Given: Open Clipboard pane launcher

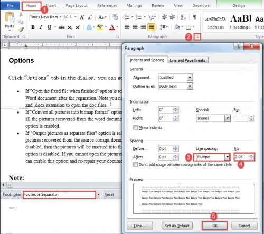Looking at the screenshot, I should (24, 37).
